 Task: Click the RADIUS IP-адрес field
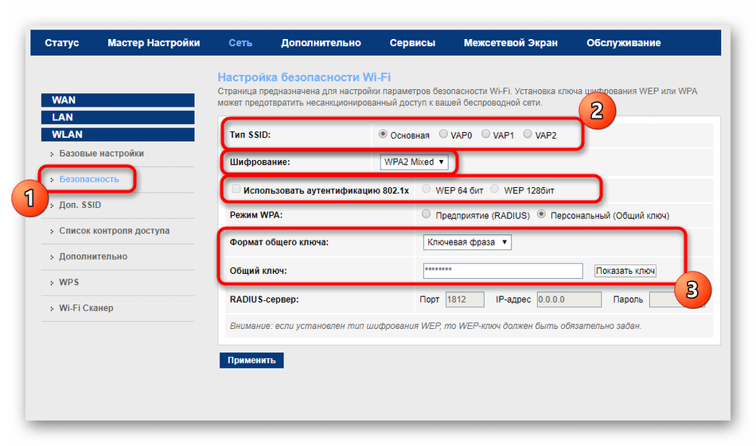point(569,299)
